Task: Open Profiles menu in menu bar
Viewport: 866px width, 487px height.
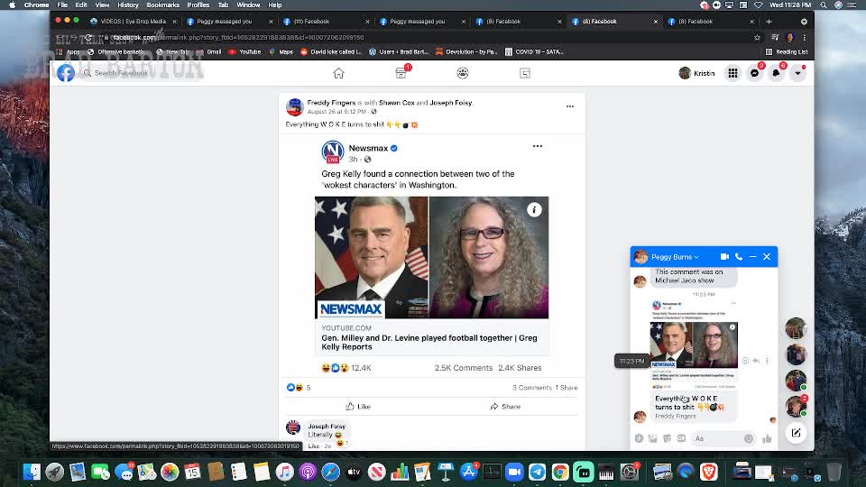Action: pos(198,5)
